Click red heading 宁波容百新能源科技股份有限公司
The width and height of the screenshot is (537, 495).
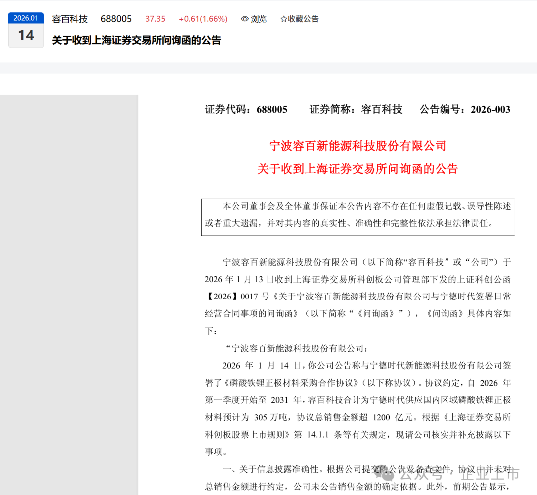tap(358, 146)
